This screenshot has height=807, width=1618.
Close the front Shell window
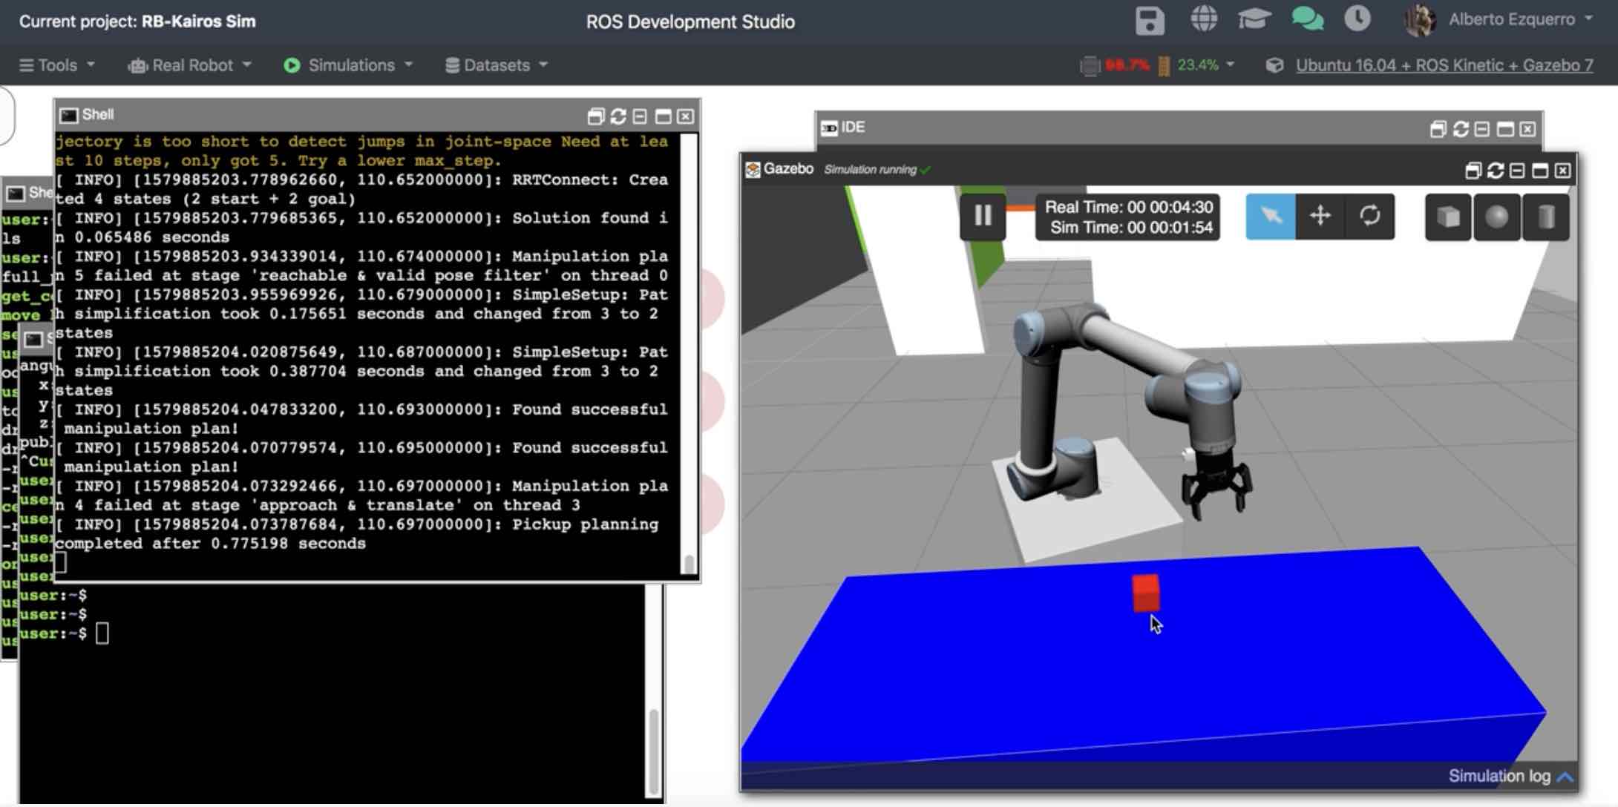click(x=685, y=116)
